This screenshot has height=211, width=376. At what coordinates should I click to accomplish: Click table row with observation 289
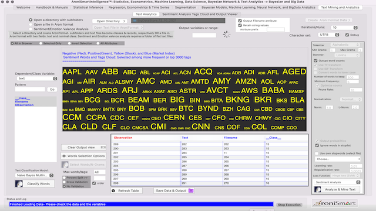point(210,144)
